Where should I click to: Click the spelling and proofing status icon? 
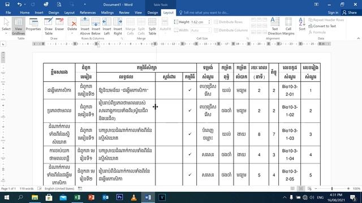click(40, 188)
